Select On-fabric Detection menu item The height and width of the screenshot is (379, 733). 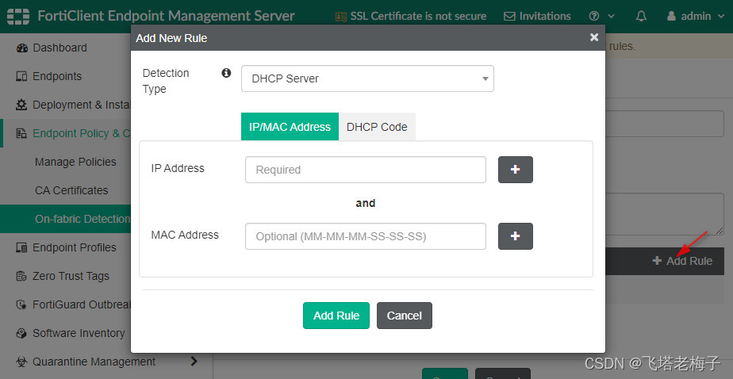(x=65, y=219)
